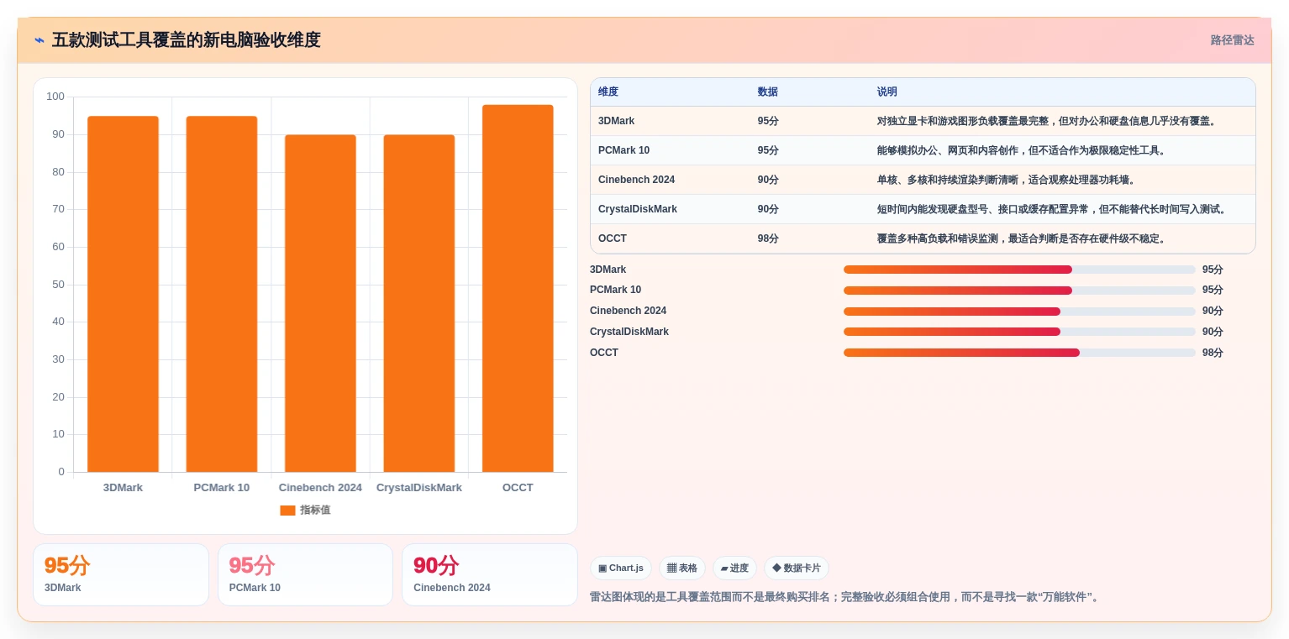Click the 路径雷达 label in the header
1289x639 pixels.
point(1232,40)
